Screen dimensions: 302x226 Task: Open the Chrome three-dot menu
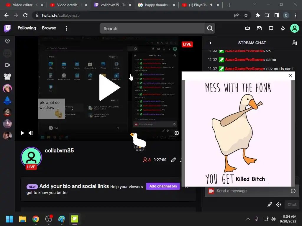(x=296, y=15)
